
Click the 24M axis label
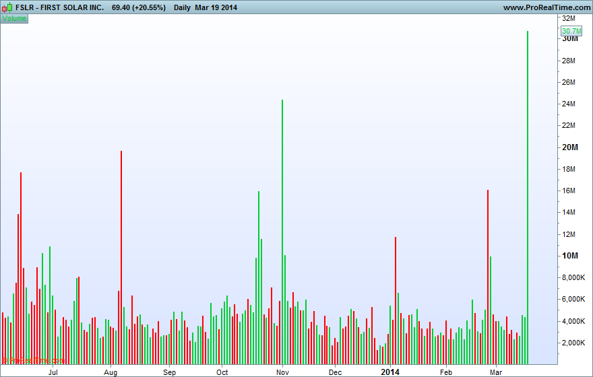[569, 104]
